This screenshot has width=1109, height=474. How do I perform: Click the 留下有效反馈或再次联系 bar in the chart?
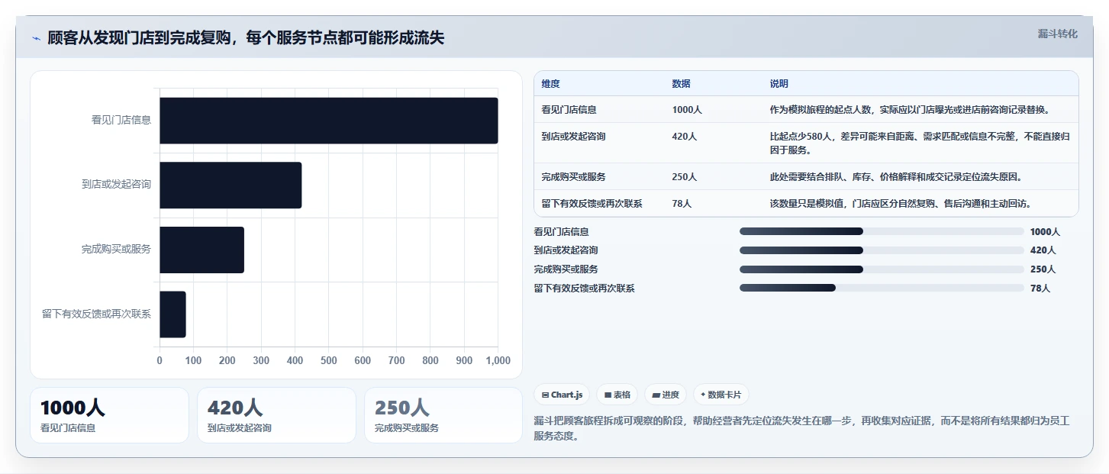tap(172, 314)
